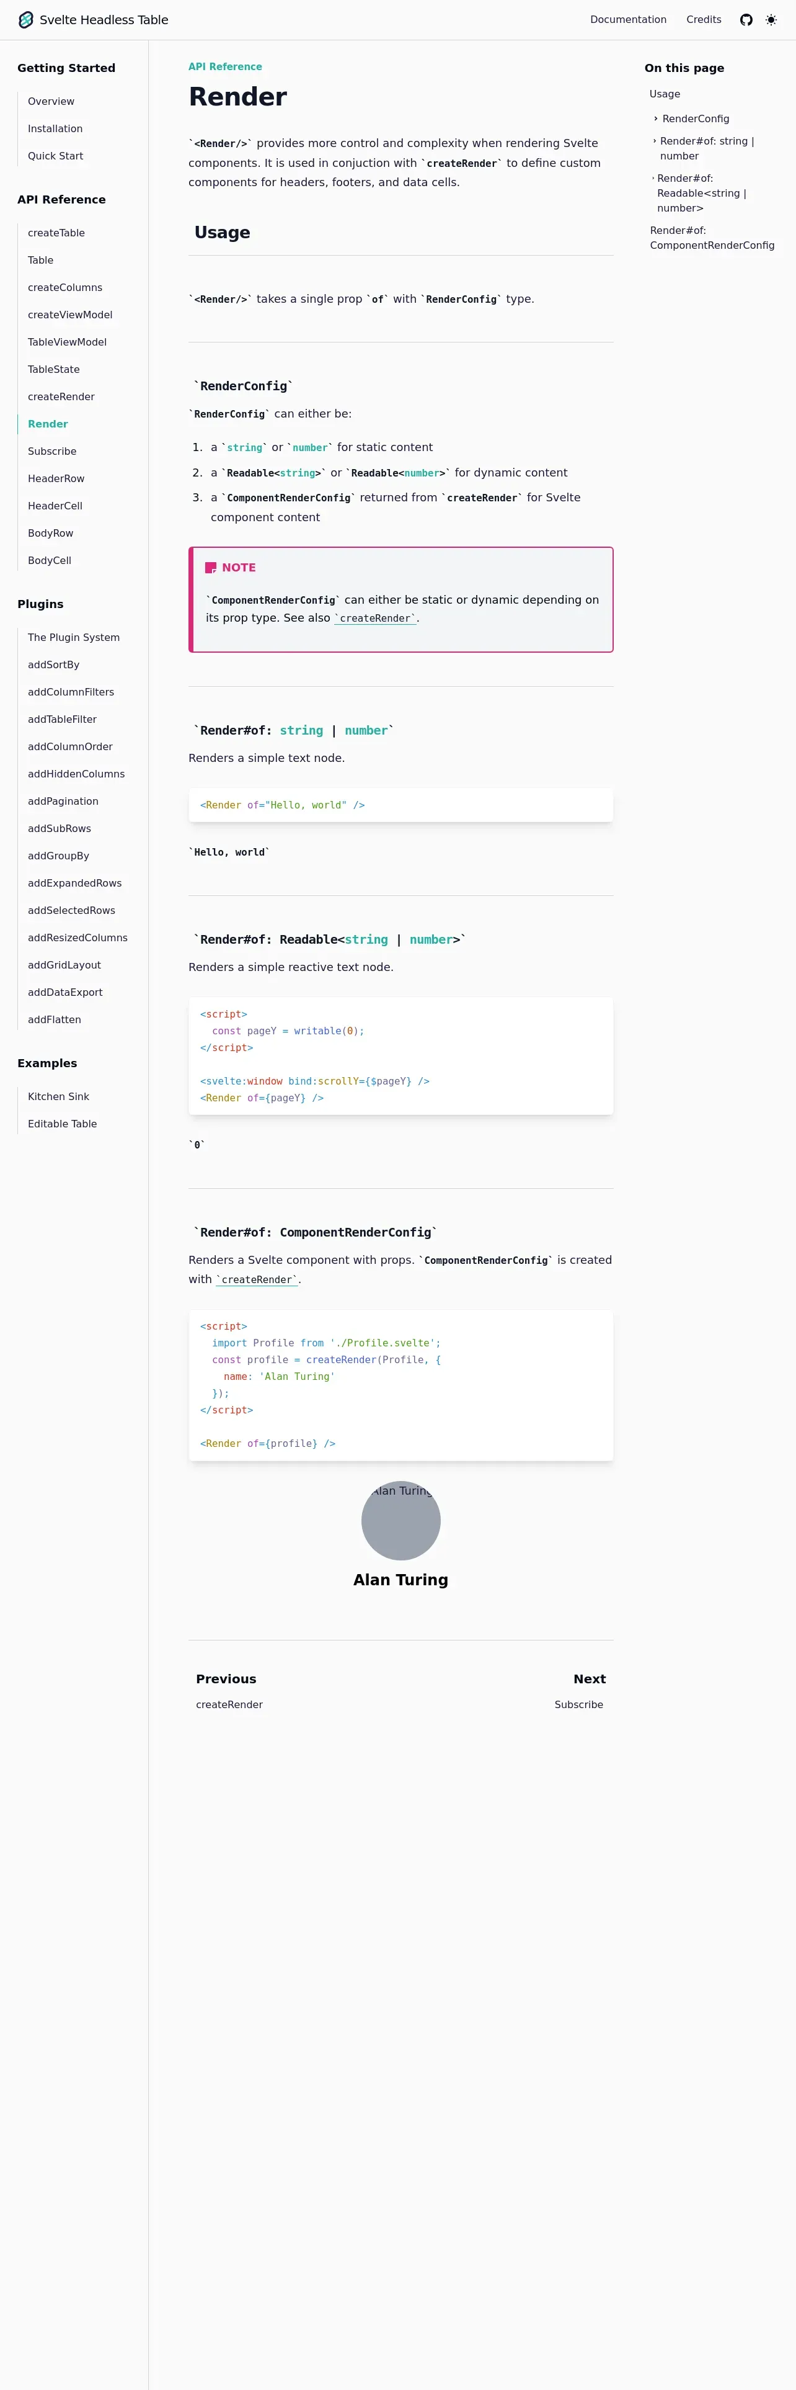Click the Svelte Headless Table logo icon

26,19
